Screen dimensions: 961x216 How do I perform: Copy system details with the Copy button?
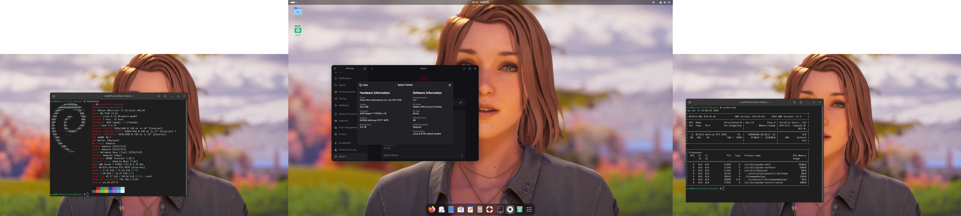363,85
